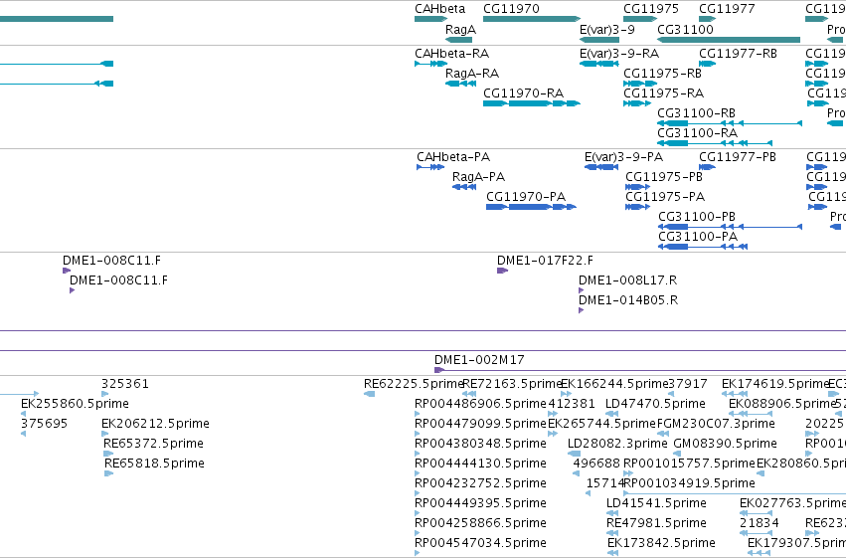846x558 pixels.
Task: Click EST label 412381
Action: [x=572, y=404]
